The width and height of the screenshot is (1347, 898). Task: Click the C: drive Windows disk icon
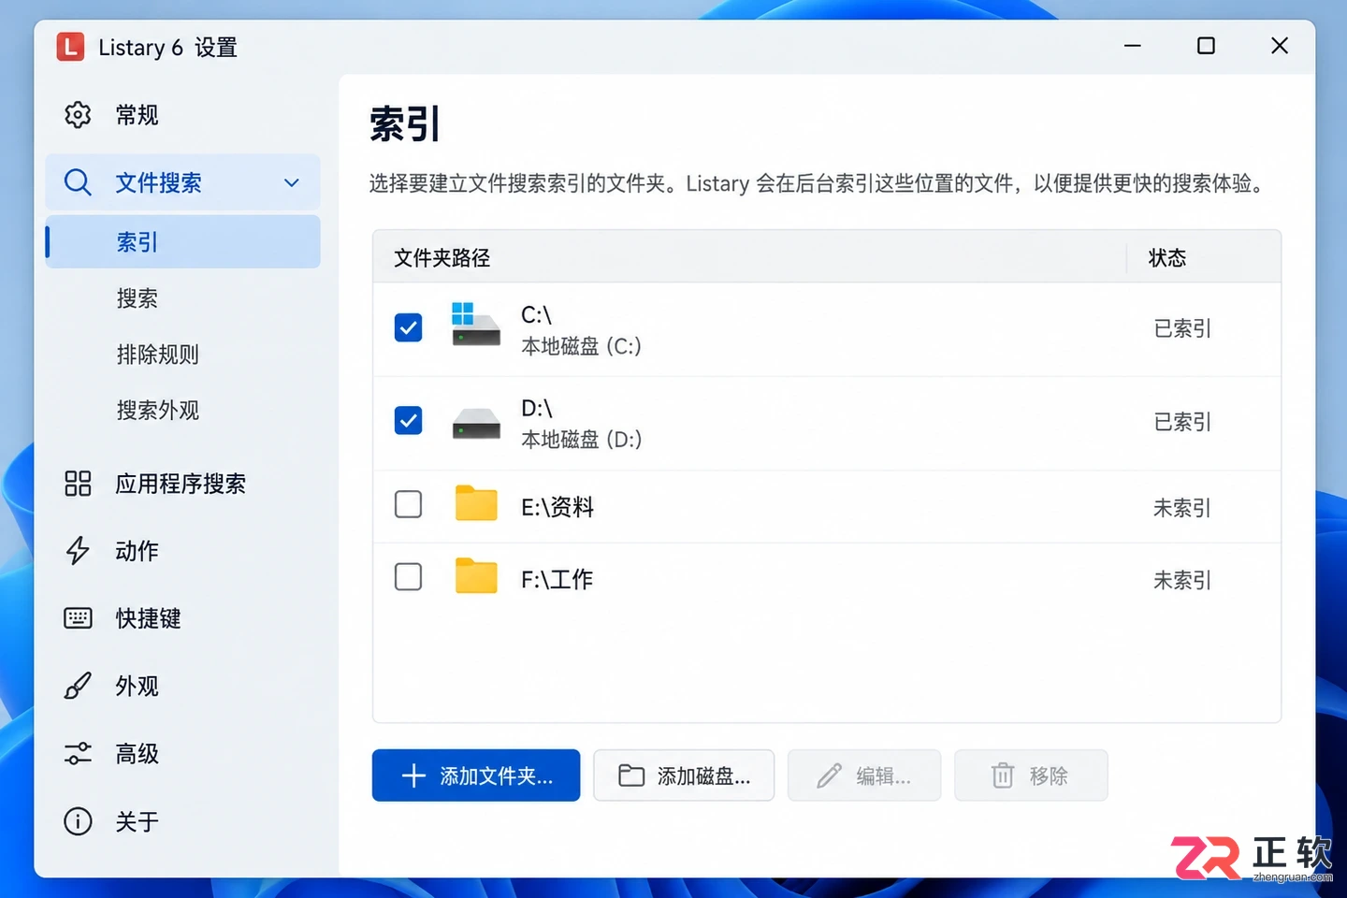point(476,325)
